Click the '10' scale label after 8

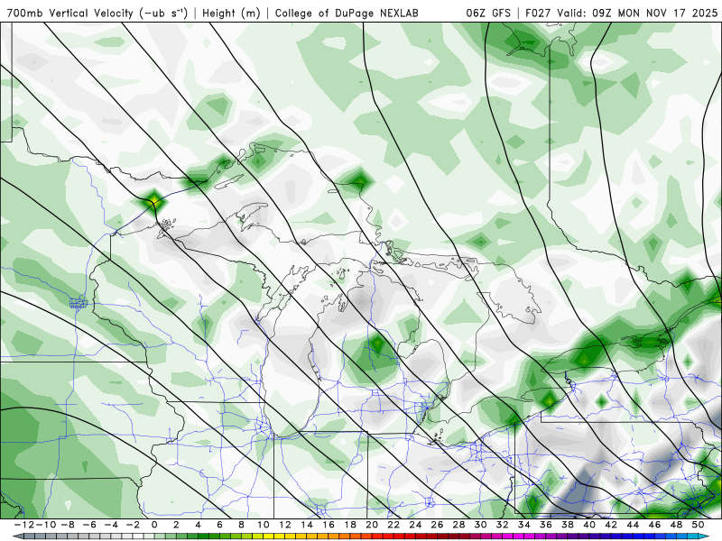pyautogui.click(x=263, y=525)
